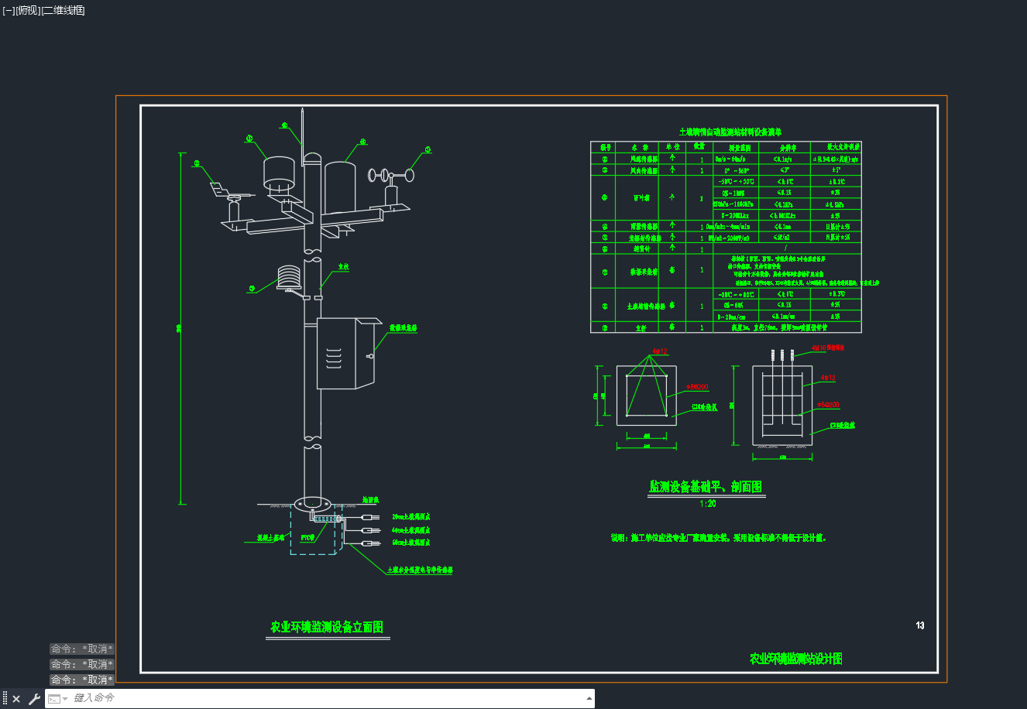Open the [-] viewport controls menu
This screenshot has height=709, width=1027.
[9, 10]
